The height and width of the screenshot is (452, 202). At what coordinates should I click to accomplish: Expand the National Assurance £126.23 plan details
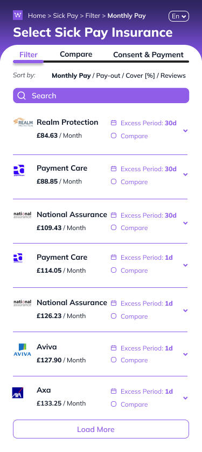185,311
